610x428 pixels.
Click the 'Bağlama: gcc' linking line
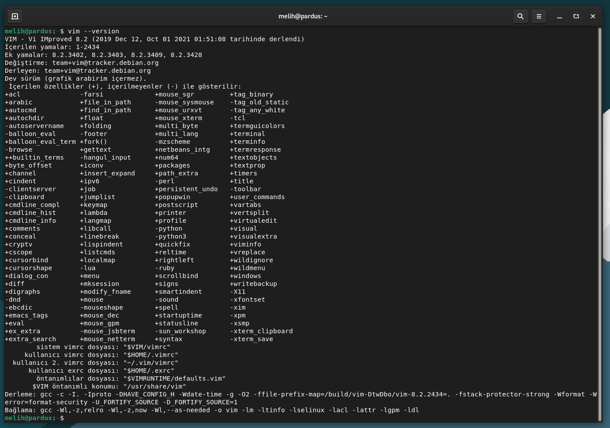(x=212, y=410)
